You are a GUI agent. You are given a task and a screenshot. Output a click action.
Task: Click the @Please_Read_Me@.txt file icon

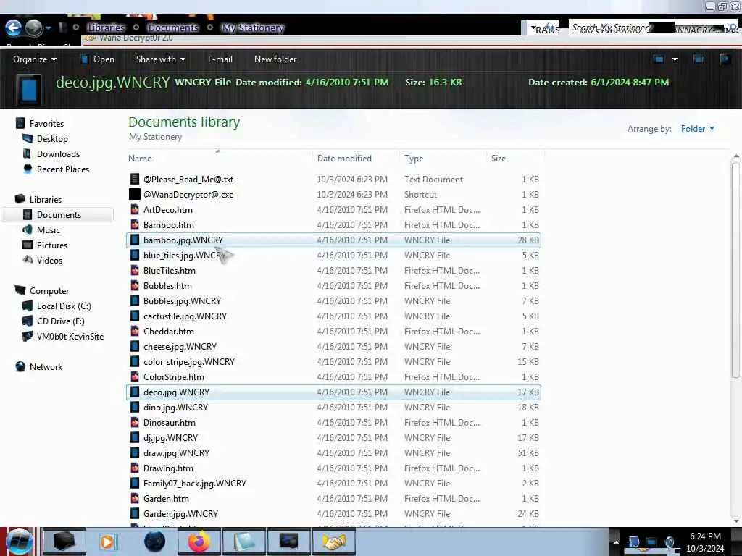[x=135, y=180]
